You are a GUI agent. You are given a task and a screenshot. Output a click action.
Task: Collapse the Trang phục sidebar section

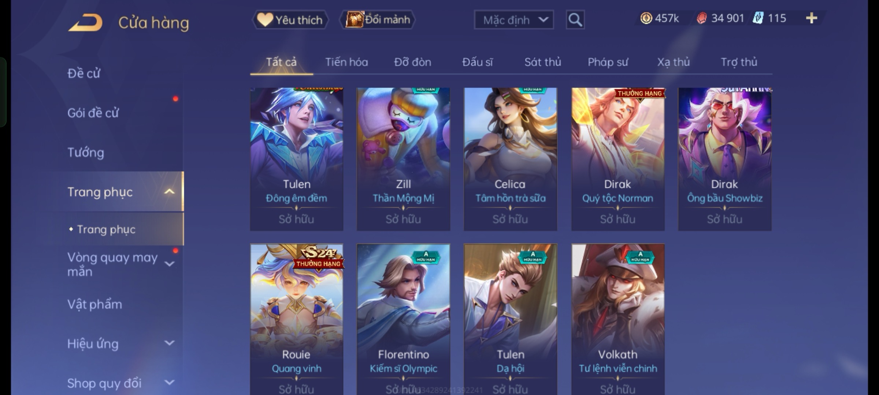pyautogui.click(x=169, y=192)
